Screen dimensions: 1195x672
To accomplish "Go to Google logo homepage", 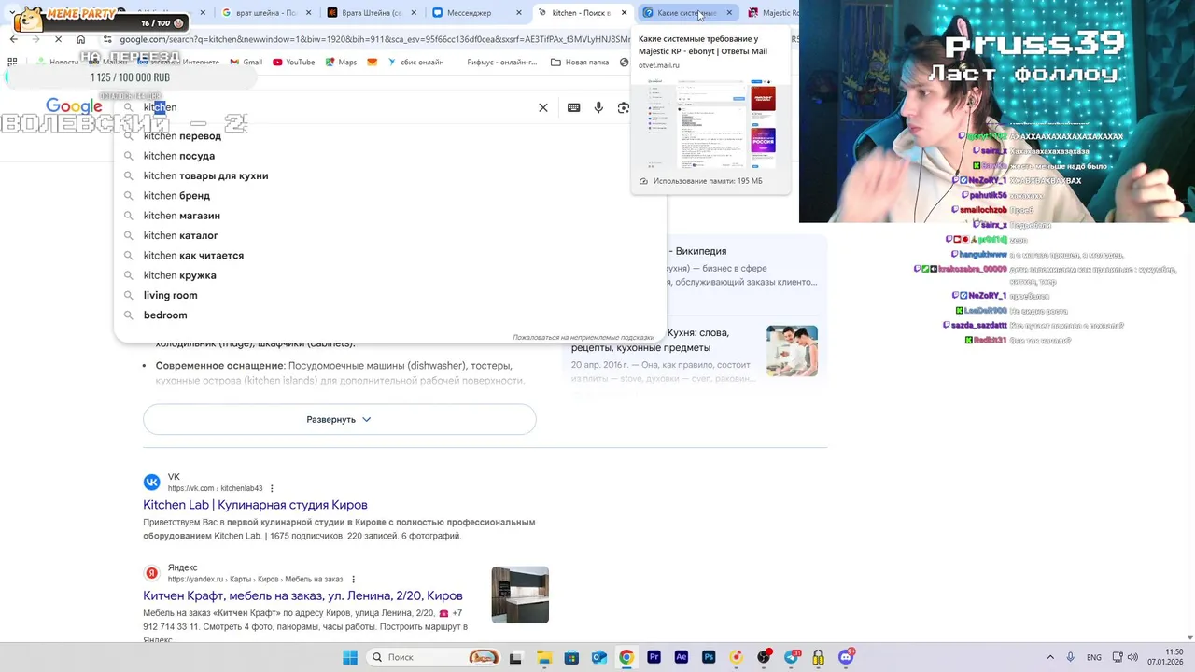I will 74,107.
